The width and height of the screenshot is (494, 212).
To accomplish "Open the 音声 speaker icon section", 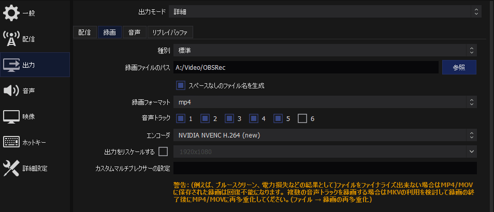I will click(x=11, y=91).
